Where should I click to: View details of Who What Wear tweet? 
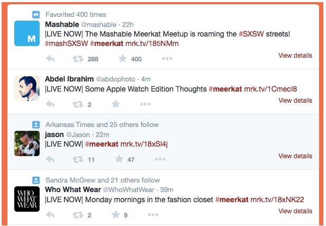coord(295,211)
